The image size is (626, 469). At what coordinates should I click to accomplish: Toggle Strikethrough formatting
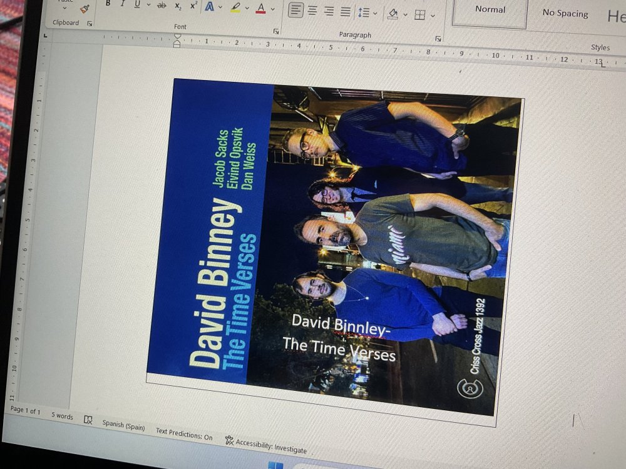click(162, 5)
